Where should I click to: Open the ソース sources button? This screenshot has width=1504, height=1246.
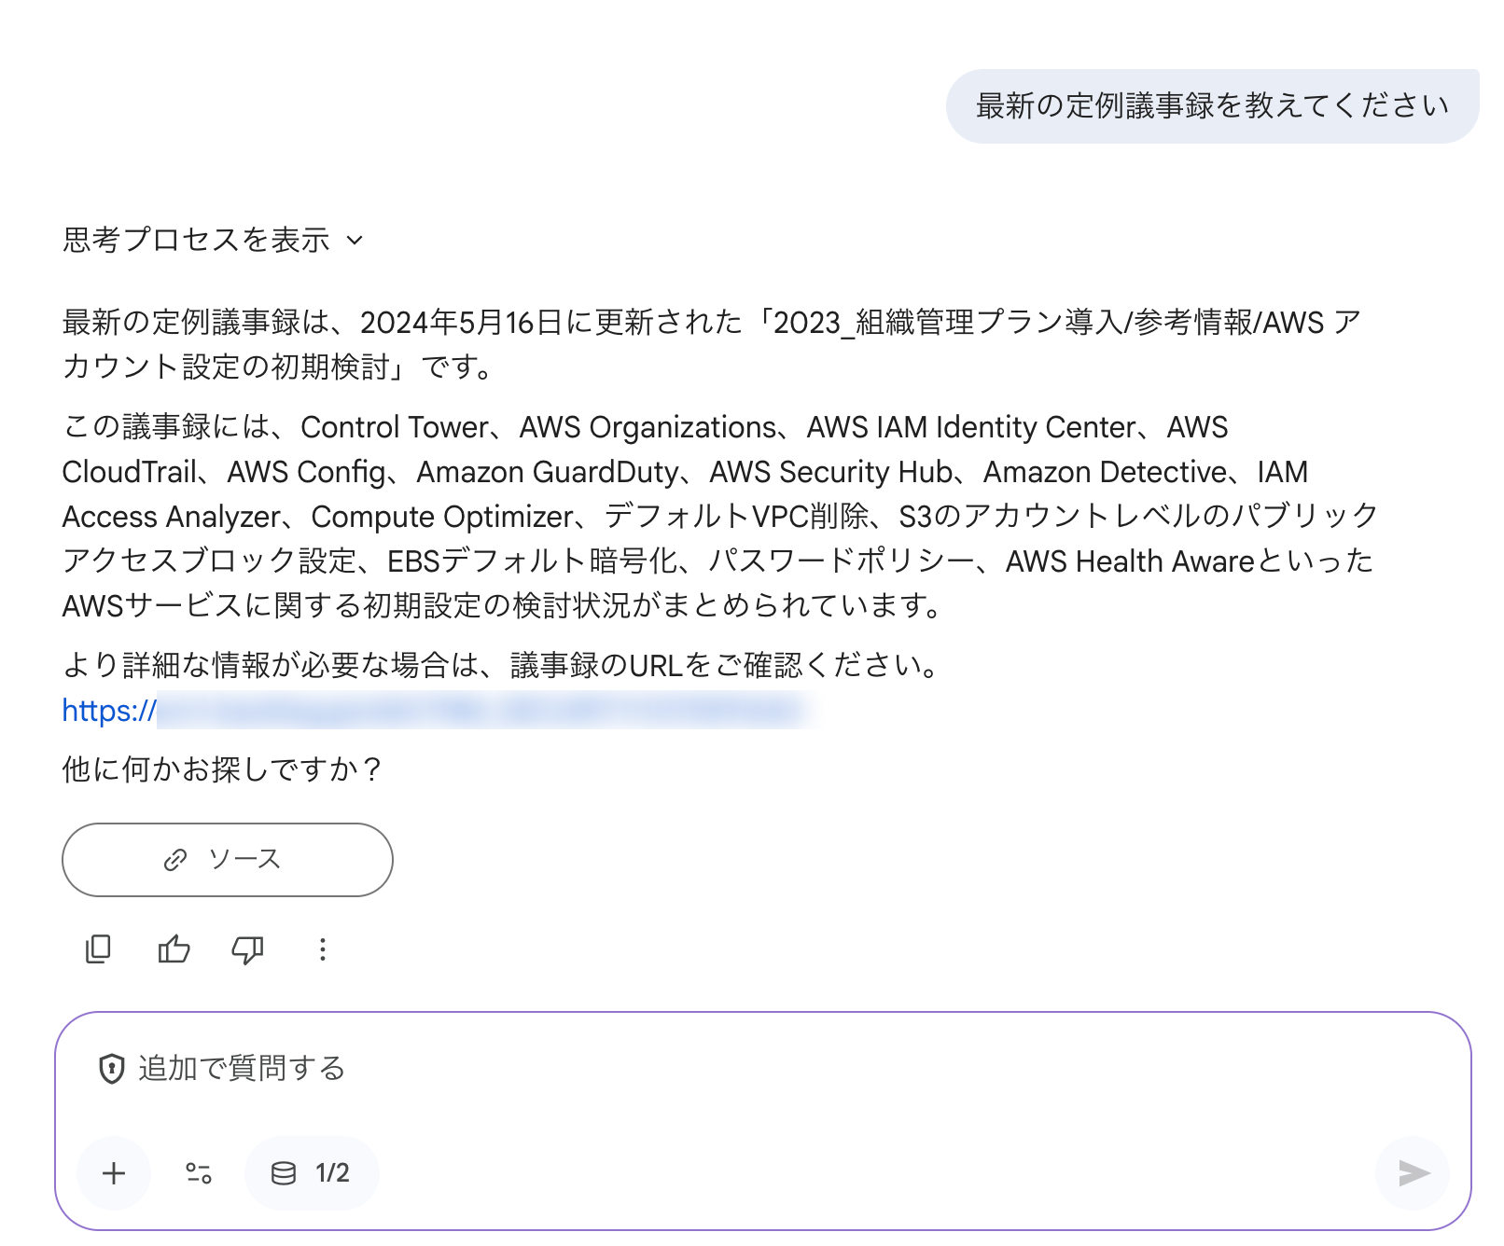coord(227,860)
